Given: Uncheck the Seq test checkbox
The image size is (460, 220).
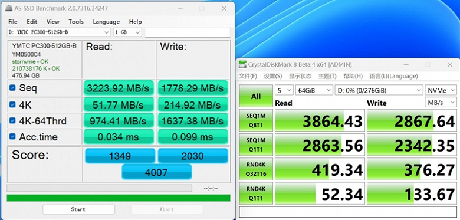Looking at the screenshot, I should tap(12, 88).
